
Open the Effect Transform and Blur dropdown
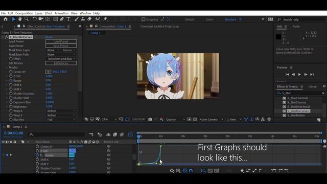click(x=61, y=59)
